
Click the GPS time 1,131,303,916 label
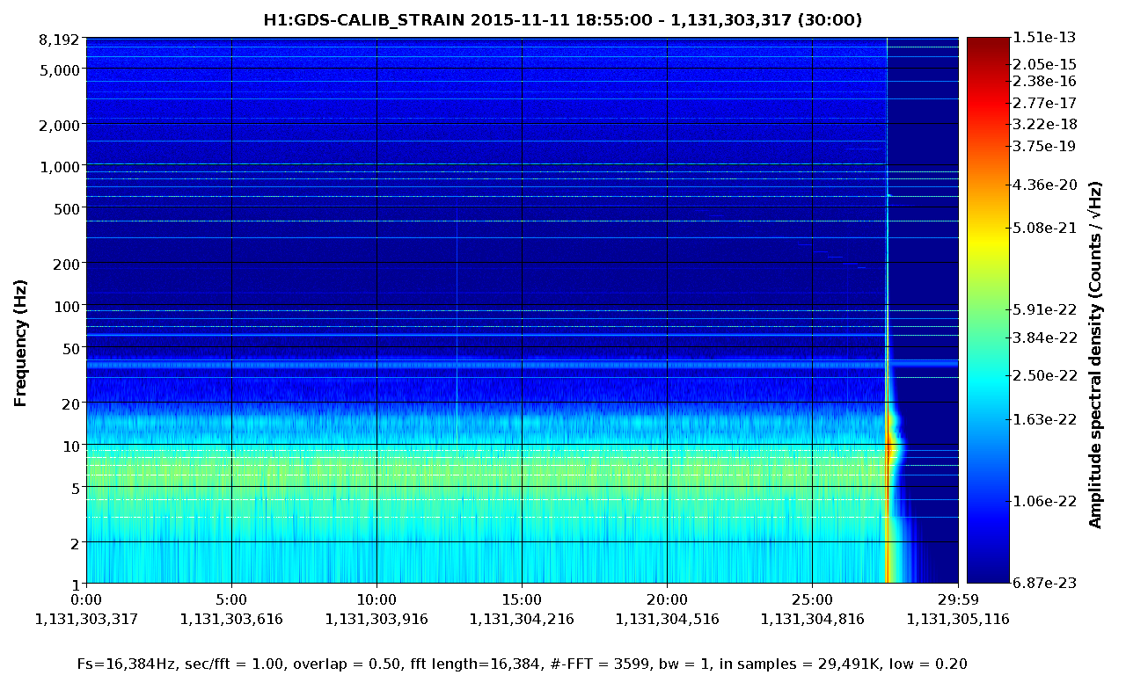click(x=377, y=619)
